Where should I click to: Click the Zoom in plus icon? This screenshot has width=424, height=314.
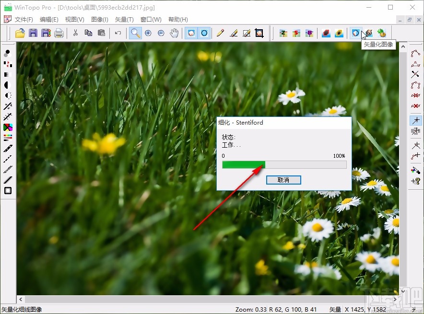point(148,33)
